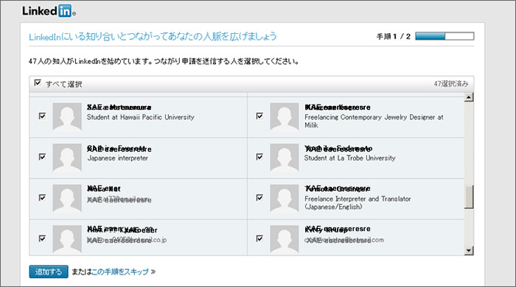Uncheck the Freelance Interpreter and Translator contact
The image size is (516, 287).
coord(259,197)
